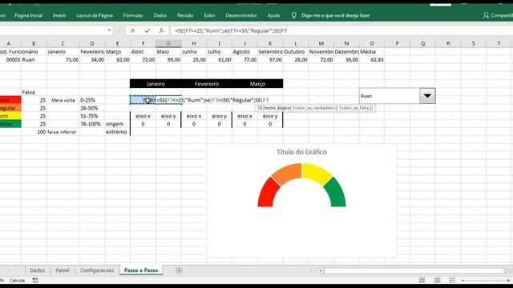Viewport: 513px width, 288px height.
Task: Open Insert Function fx dialog
Action: tap(161, 30)
